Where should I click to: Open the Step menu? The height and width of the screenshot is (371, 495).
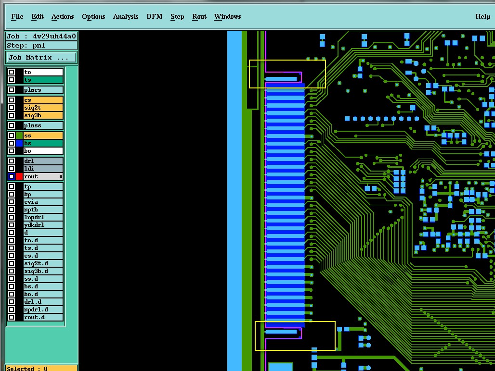(177, 17)
